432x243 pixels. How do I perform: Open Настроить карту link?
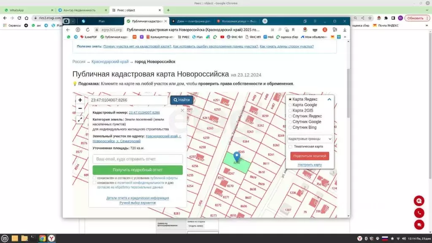[310, 165]
